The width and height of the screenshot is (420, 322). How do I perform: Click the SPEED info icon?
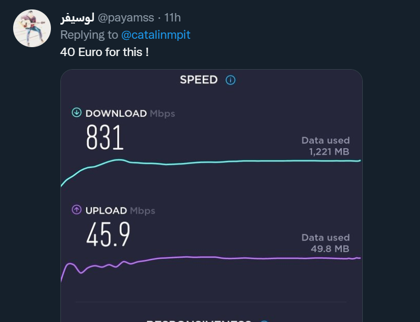(230, 80)
